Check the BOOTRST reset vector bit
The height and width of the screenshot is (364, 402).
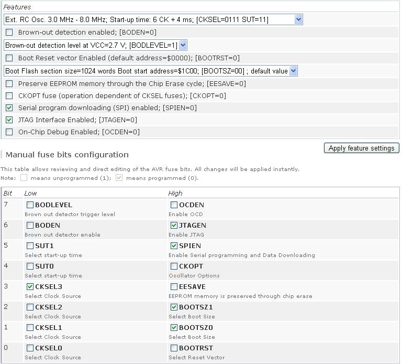point(174,348)
